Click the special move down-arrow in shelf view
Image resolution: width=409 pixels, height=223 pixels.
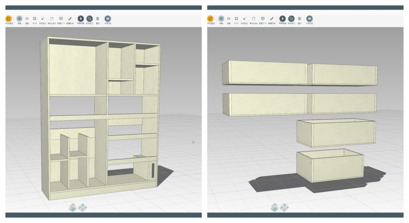pos(81,19)
